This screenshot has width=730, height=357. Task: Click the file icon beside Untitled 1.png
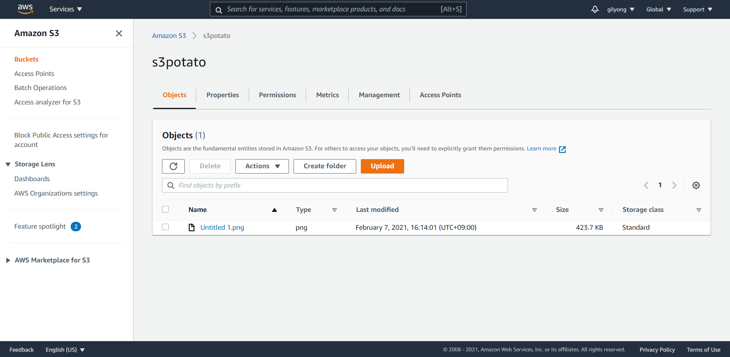(192, 227)
